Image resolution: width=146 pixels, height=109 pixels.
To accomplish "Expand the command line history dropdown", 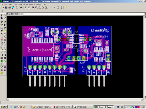I will point(145,14).
